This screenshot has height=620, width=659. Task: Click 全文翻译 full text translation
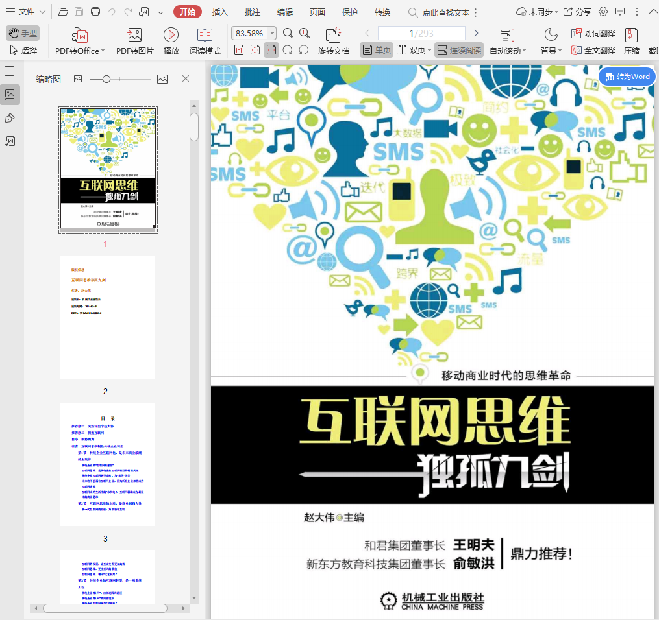pyautogui.click(x=593, y=51)
